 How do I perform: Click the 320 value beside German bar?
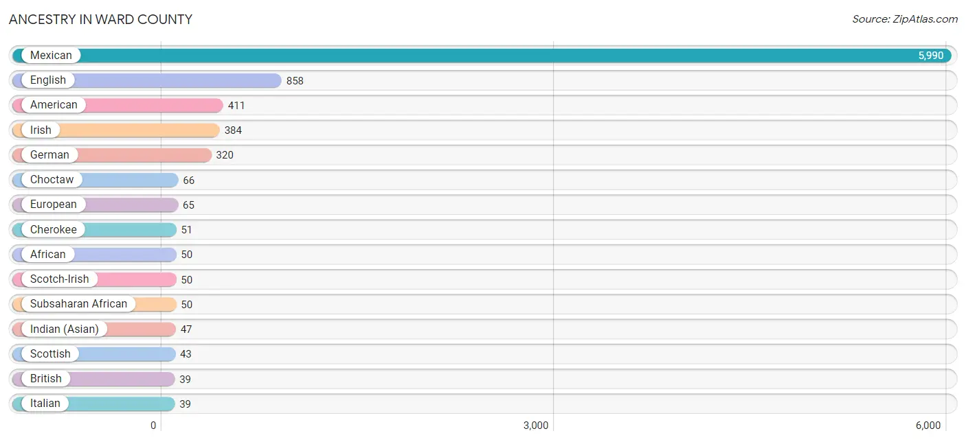225,155
